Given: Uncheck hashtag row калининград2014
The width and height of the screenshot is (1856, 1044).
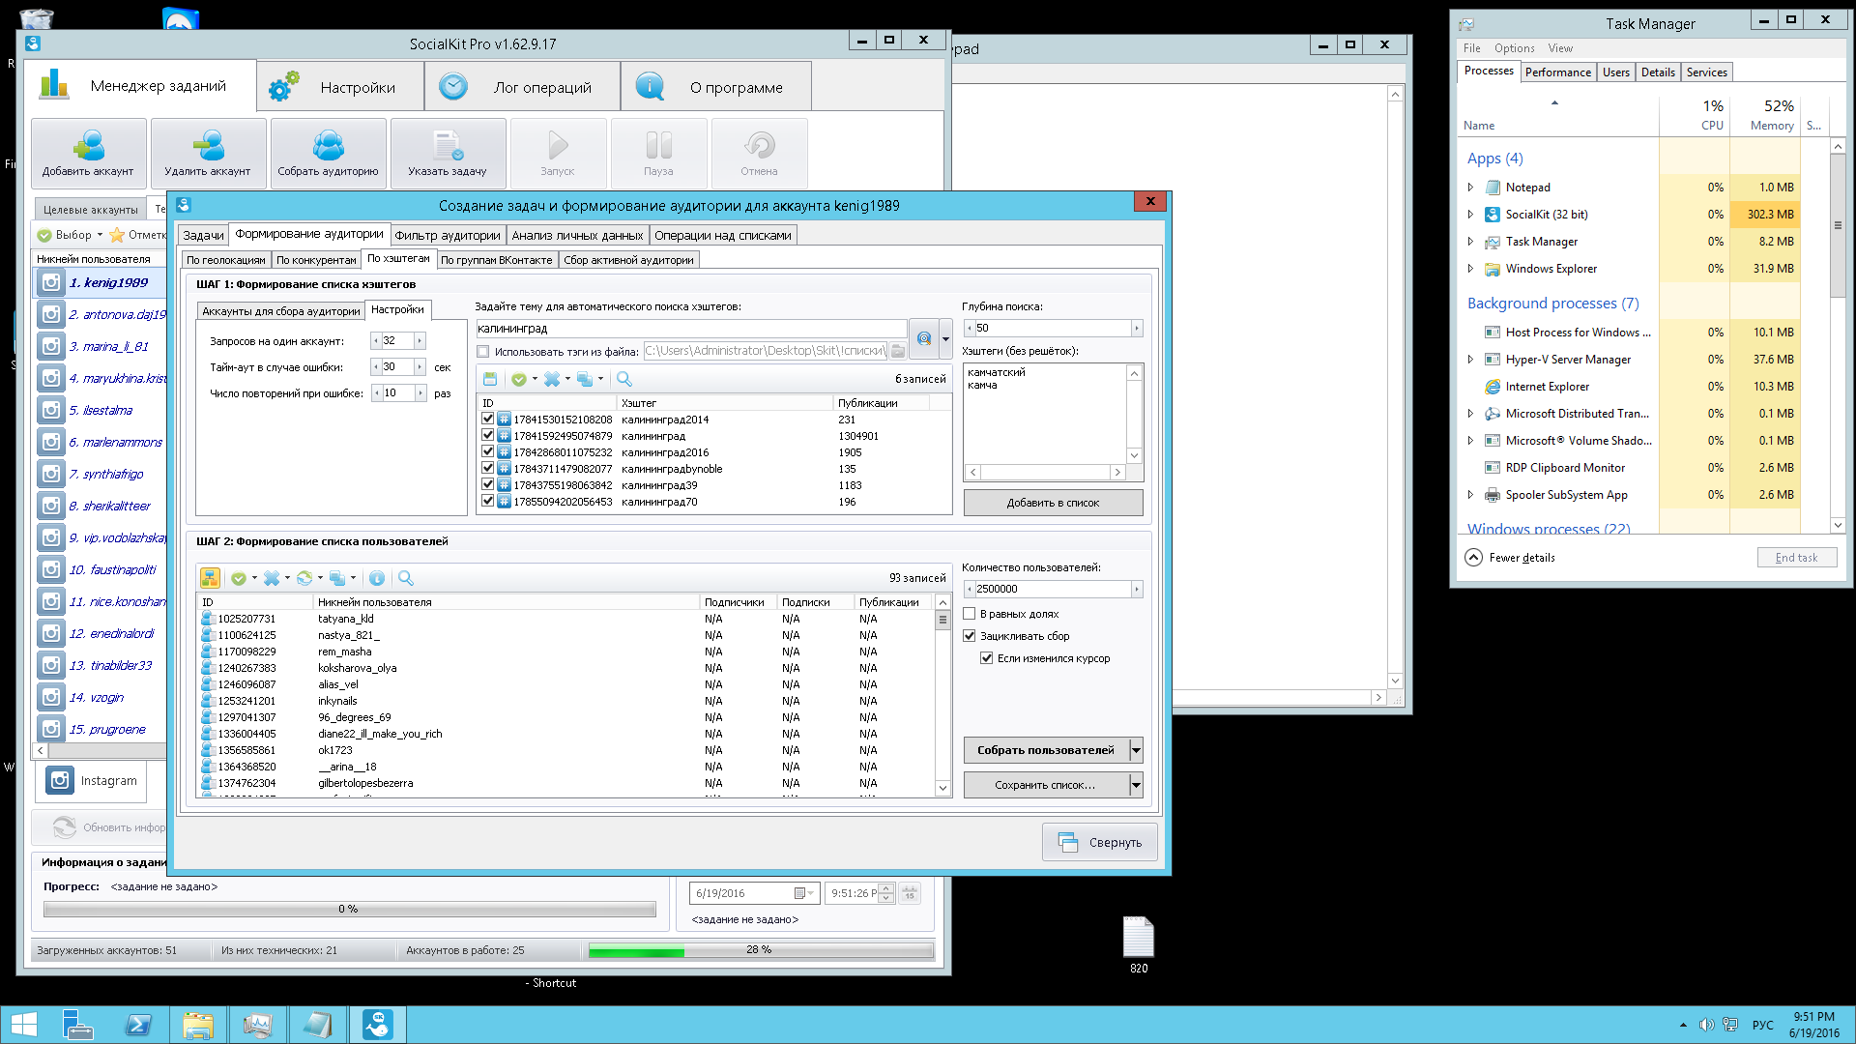Looking at the screenshot, I should tap(488, 420).
